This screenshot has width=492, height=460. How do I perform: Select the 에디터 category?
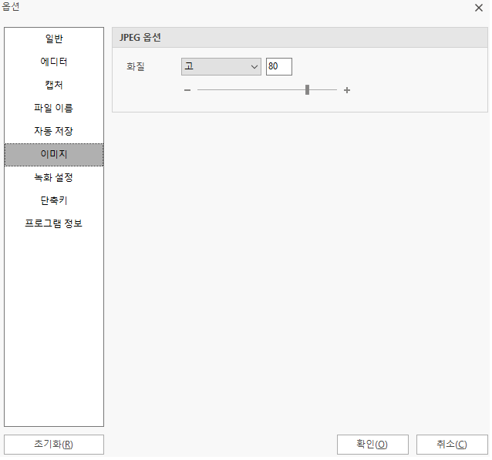coord(54,62)
